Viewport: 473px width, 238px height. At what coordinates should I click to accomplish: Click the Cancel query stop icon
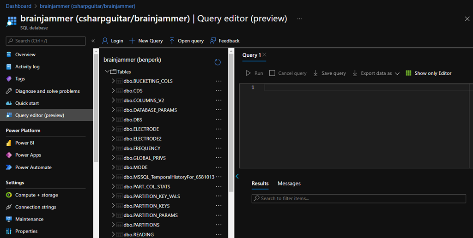click(x=272, y=73)
